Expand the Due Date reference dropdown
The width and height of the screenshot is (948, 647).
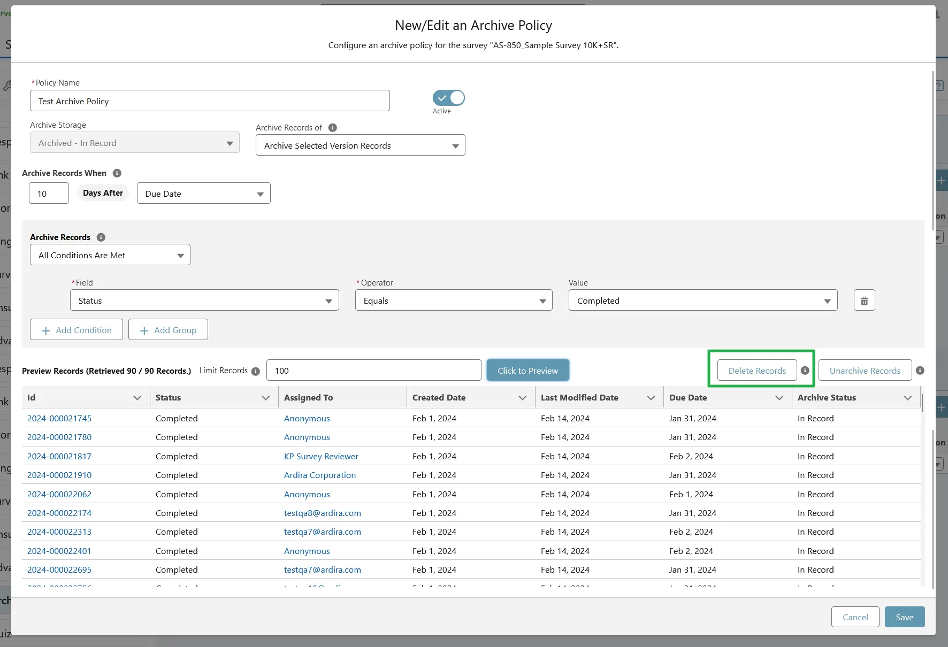pyautogui.click(x=203, y=194)
